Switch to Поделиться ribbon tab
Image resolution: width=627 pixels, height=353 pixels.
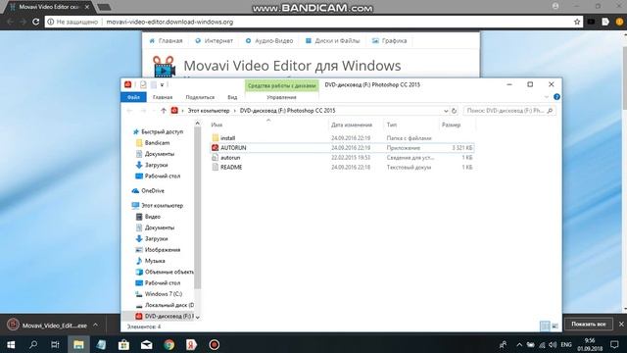click(x=200, y=97)
